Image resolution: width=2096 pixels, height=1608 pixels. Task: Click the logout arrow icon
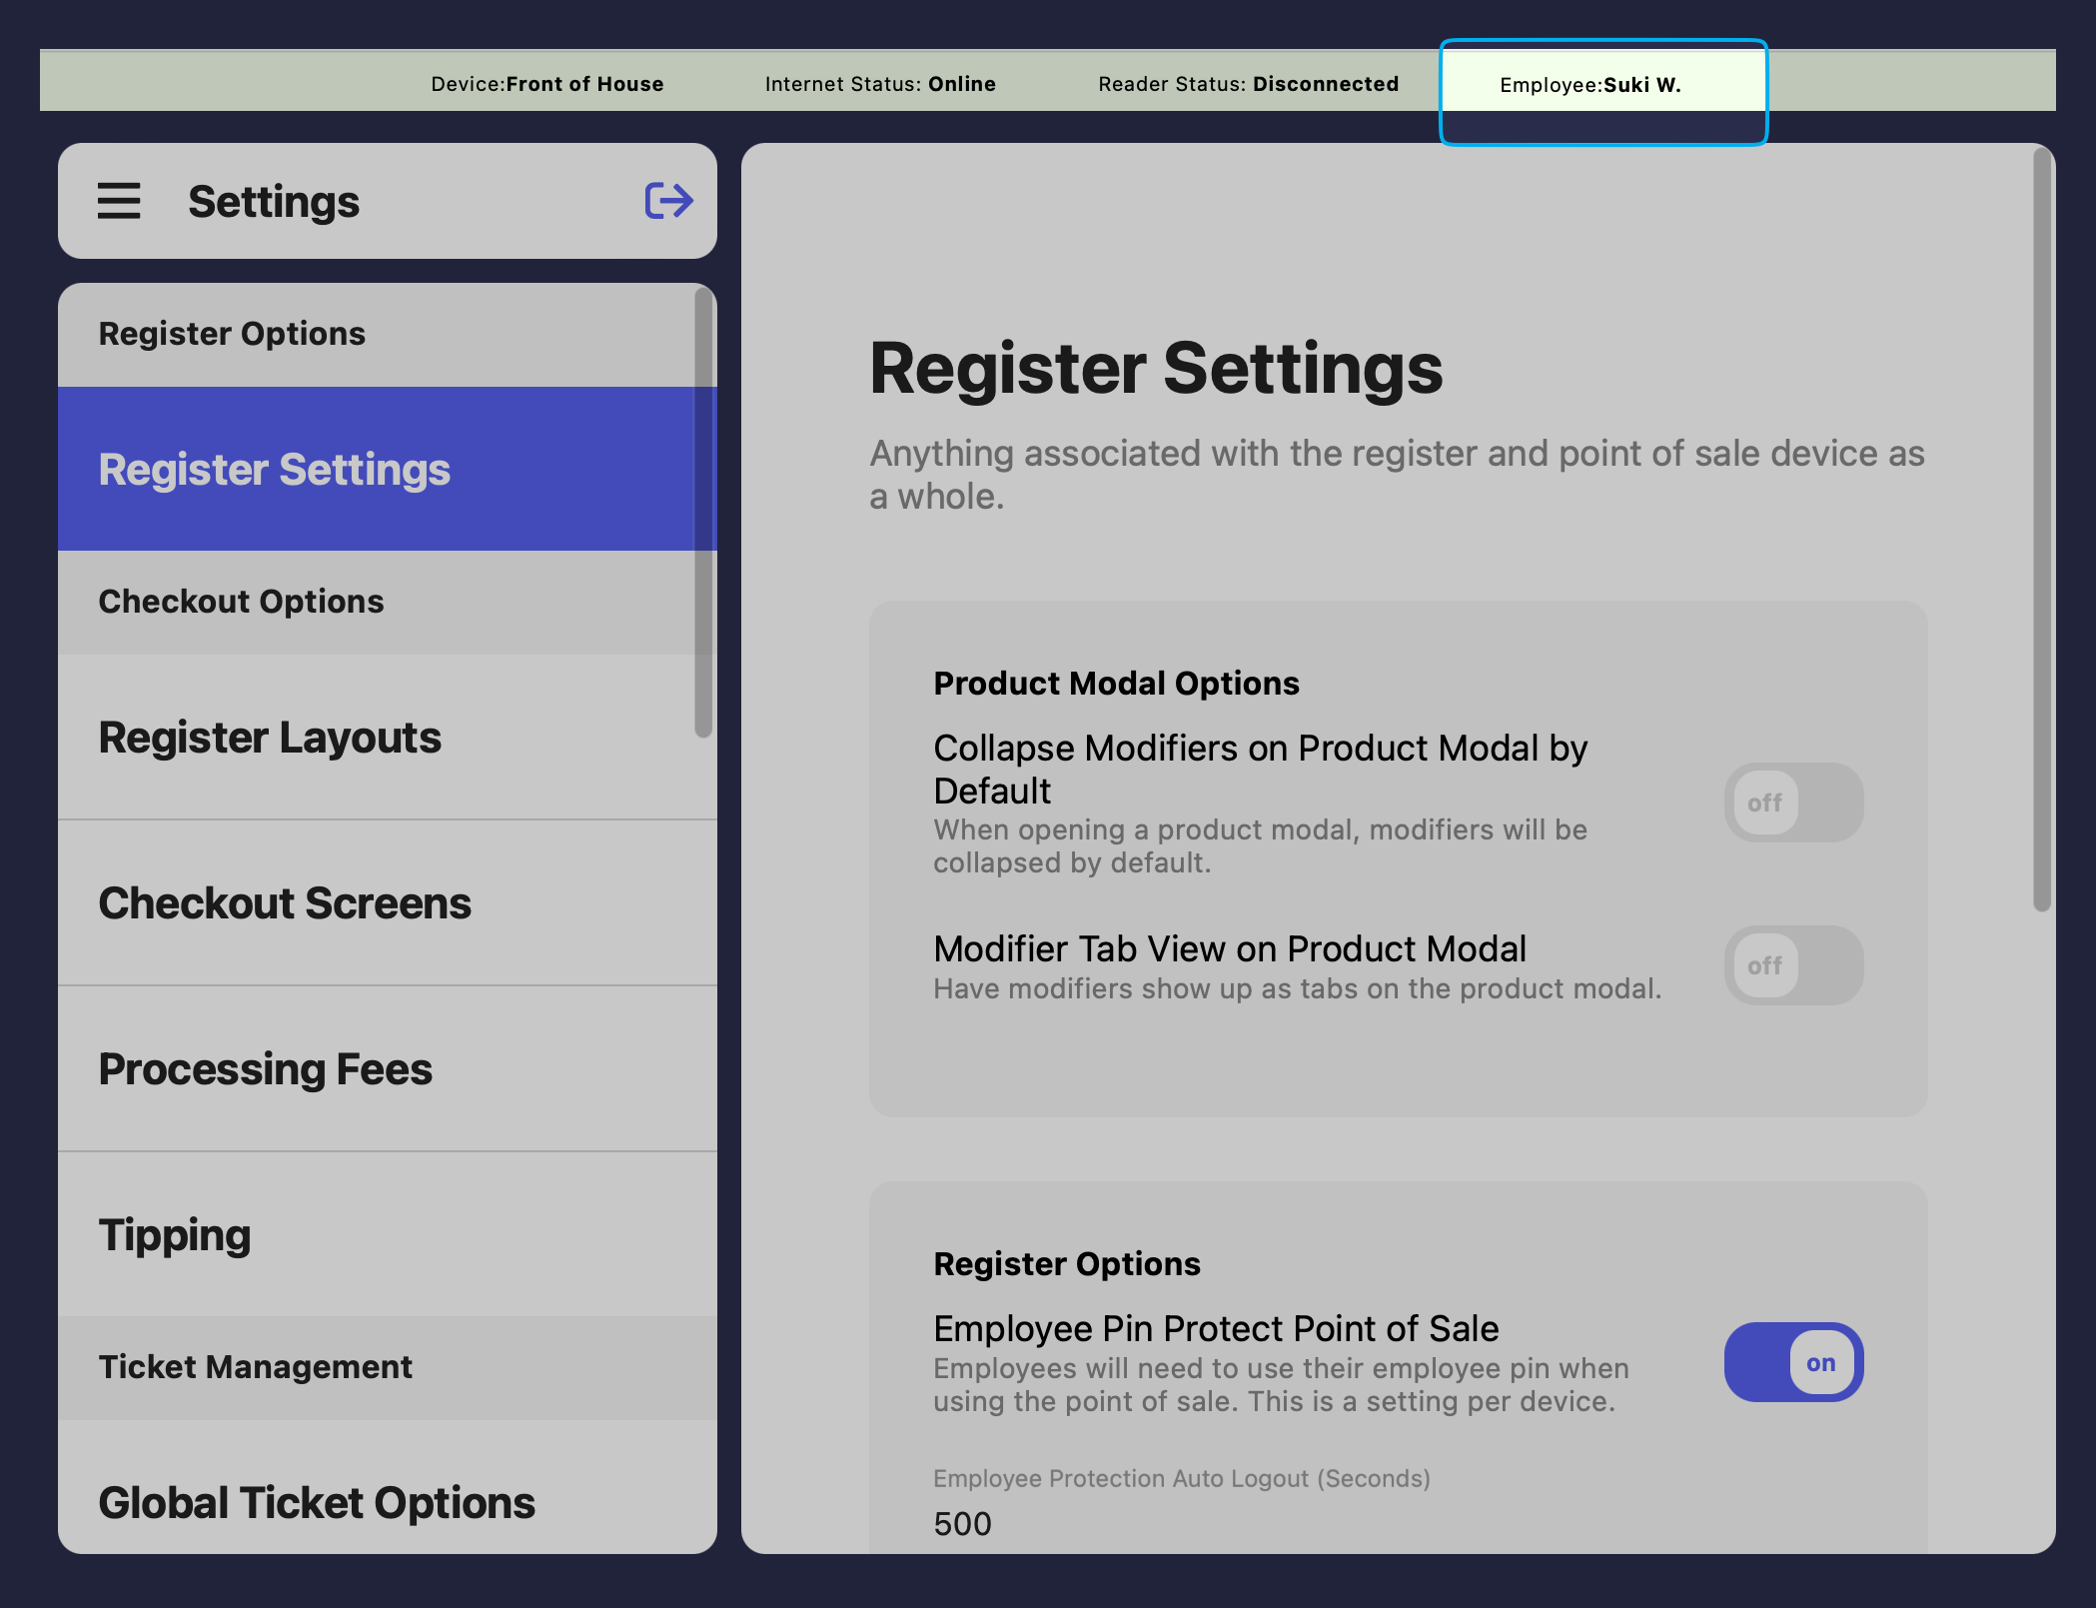point(668,201)
